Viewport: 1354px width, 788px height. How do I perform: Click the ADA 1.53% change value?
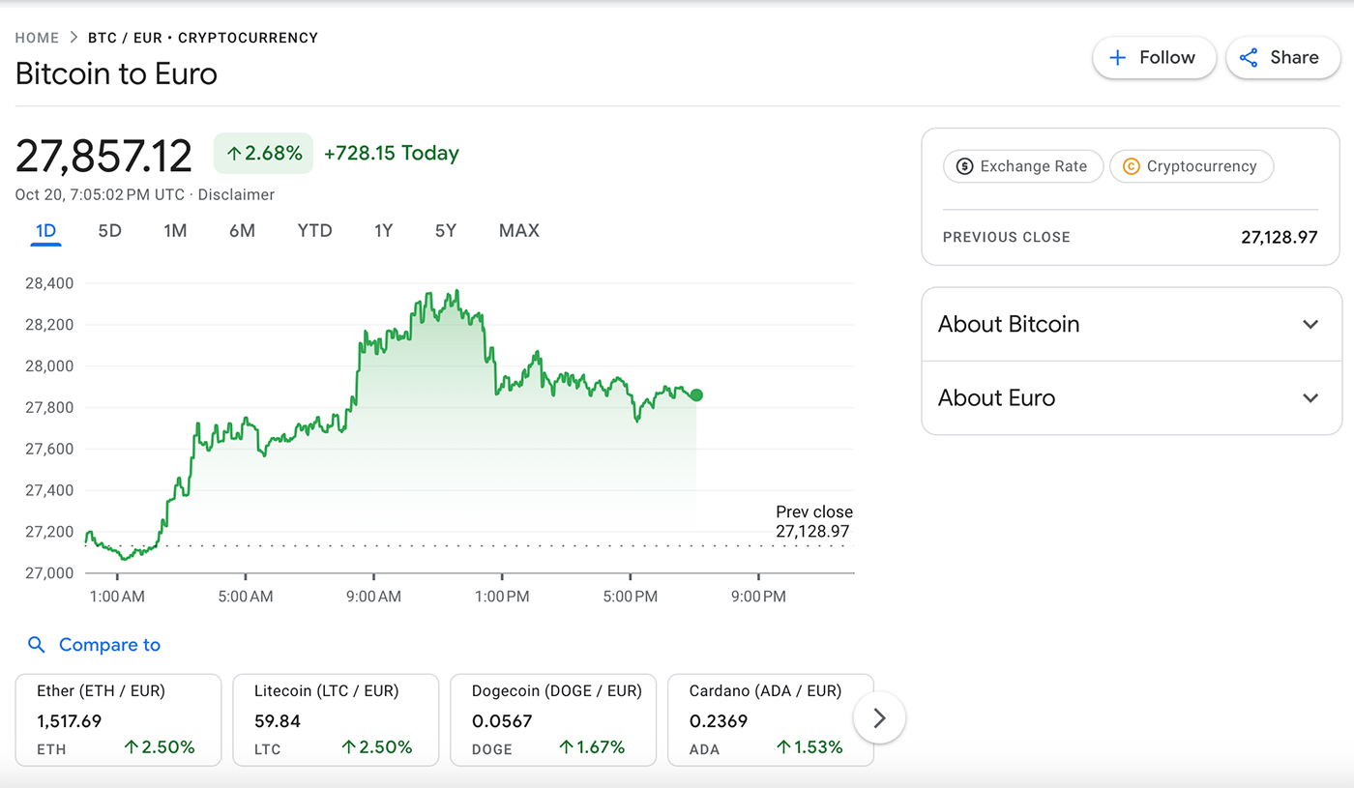[x=809, y=747]
